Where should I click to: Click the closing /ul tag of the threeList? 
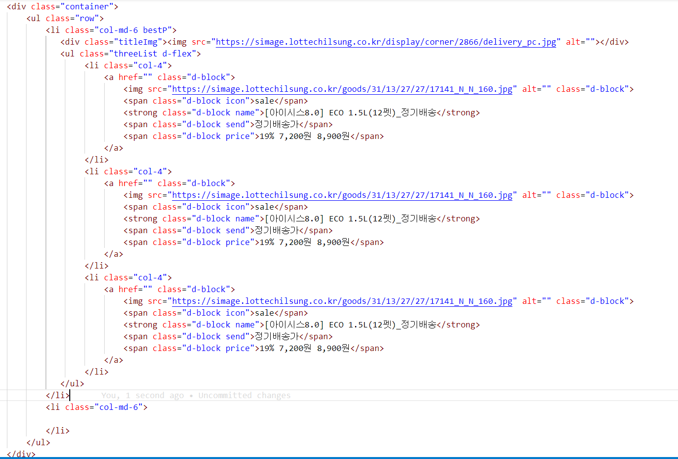tap(72, 383)
